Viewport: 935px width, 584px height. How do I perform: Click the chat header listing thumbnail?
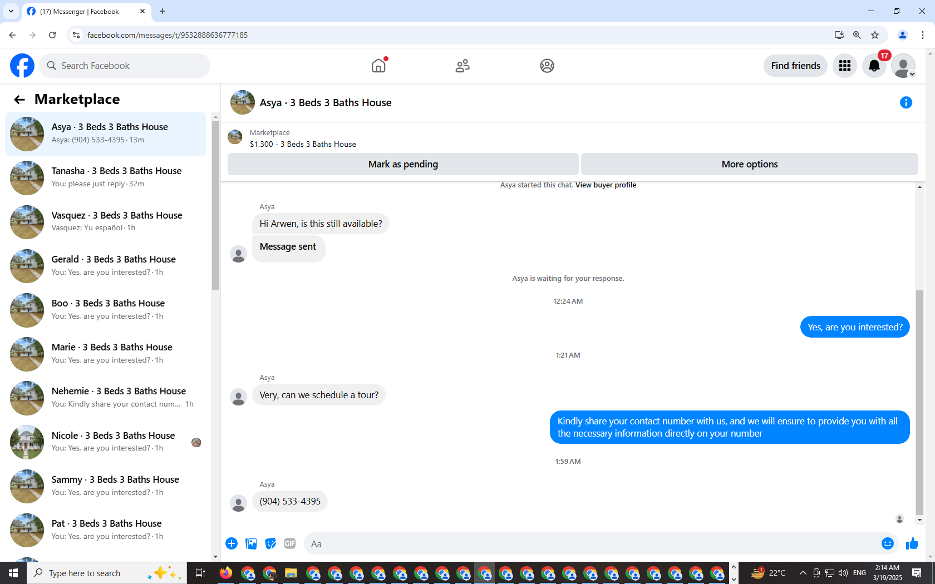[x=243, y=102]
